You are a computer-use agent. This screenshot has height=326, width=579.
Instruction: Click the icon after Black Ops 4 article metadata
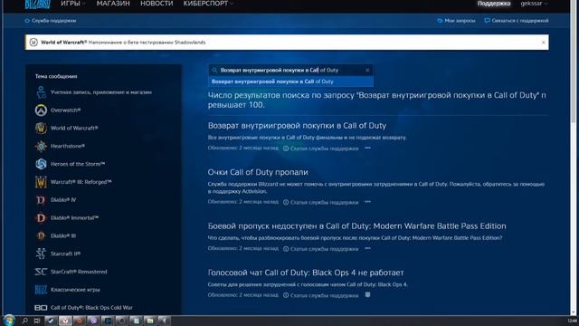(x=367, y=295)
